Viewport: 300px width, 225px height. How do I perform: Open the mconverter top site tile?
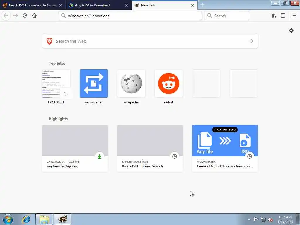[x=94, y=83]
